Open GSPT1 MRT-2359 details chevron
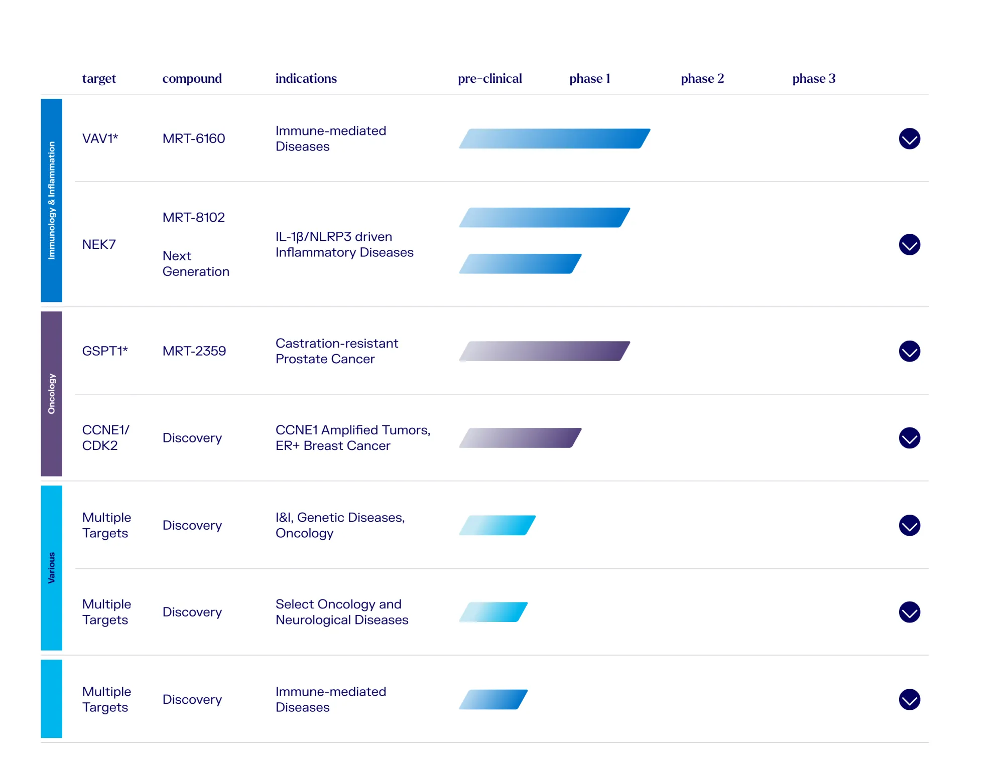This screenshot has width=1004, height=777. click(x=909, y=351)
